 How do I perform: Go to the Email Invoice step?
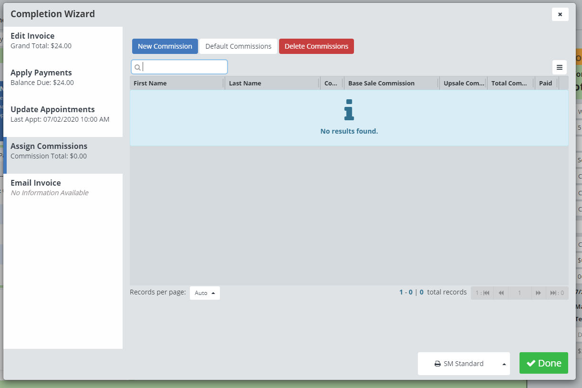62,188
